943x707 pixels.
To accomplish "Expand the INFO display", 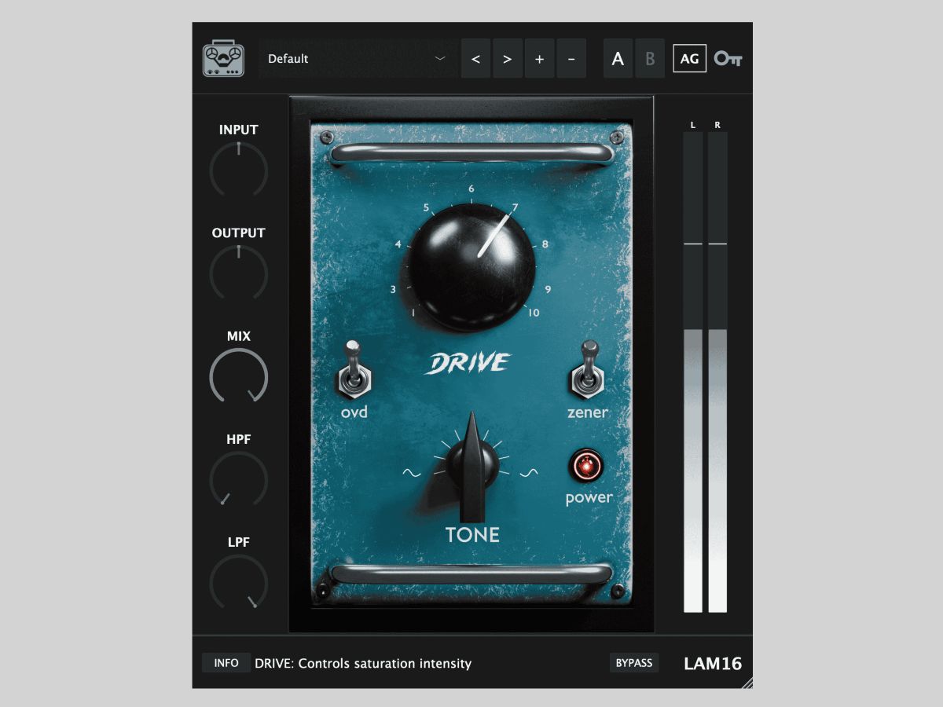I will (x=226, y=663).
